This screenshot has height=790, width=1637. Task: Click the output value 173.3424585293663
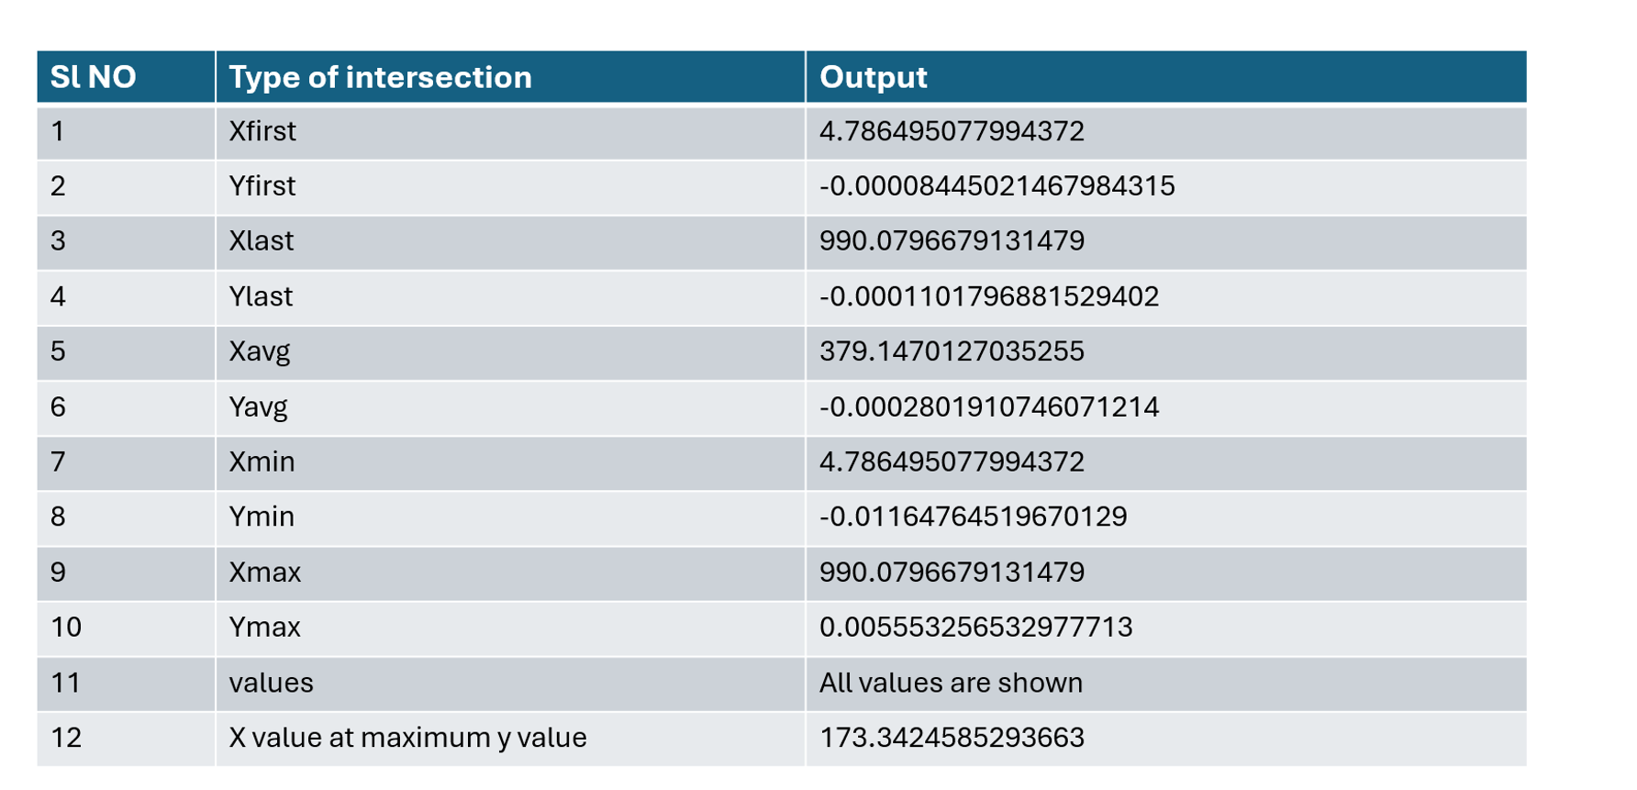point(952,738)
